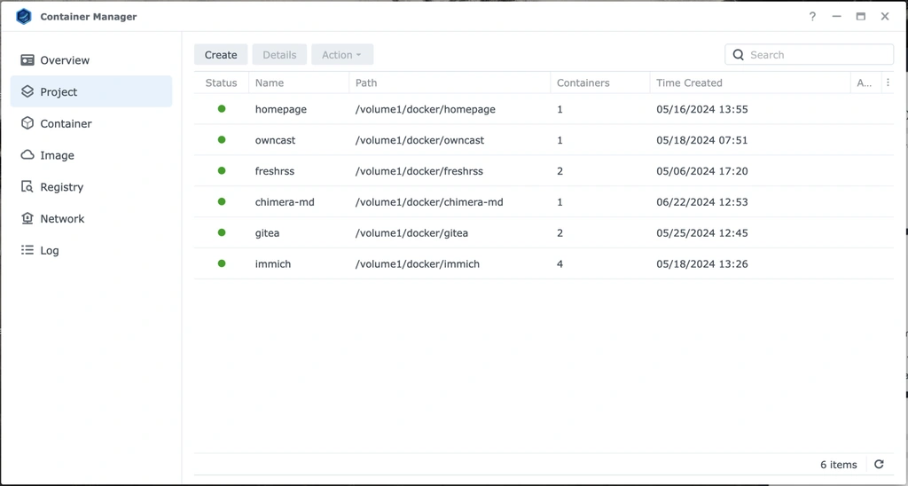Screen dimensions: 908x486
Task: Click path /volume1/docker/gitea
Action: [x=411, y=233]
